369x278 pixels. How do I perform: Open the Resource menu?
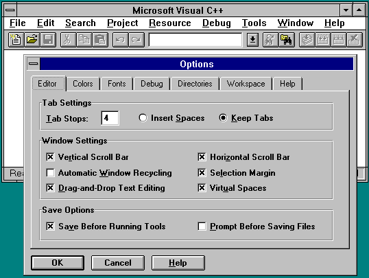(170, 23)
